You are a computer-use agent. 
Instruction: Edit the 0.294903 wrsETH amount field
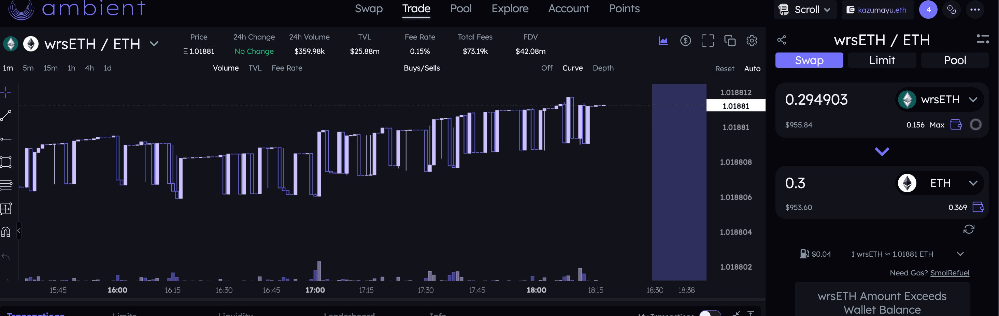[x=816, y=100]
